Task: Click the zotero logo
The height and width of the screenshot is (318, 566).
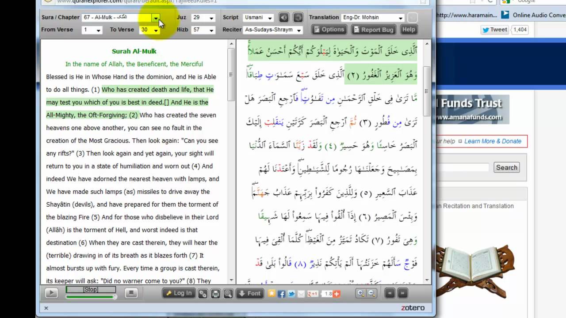Action: click(x=413, y=308)
